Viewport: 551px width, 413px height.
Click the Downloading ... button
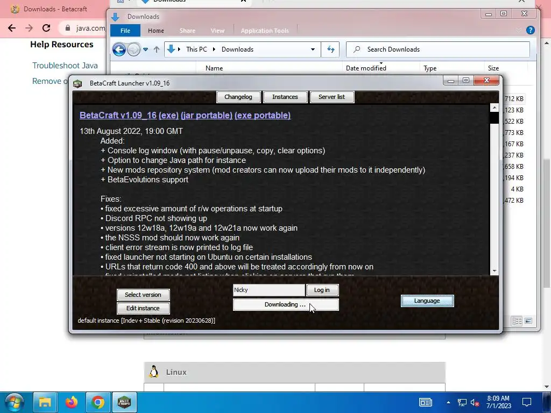click(x=286, y=304)
